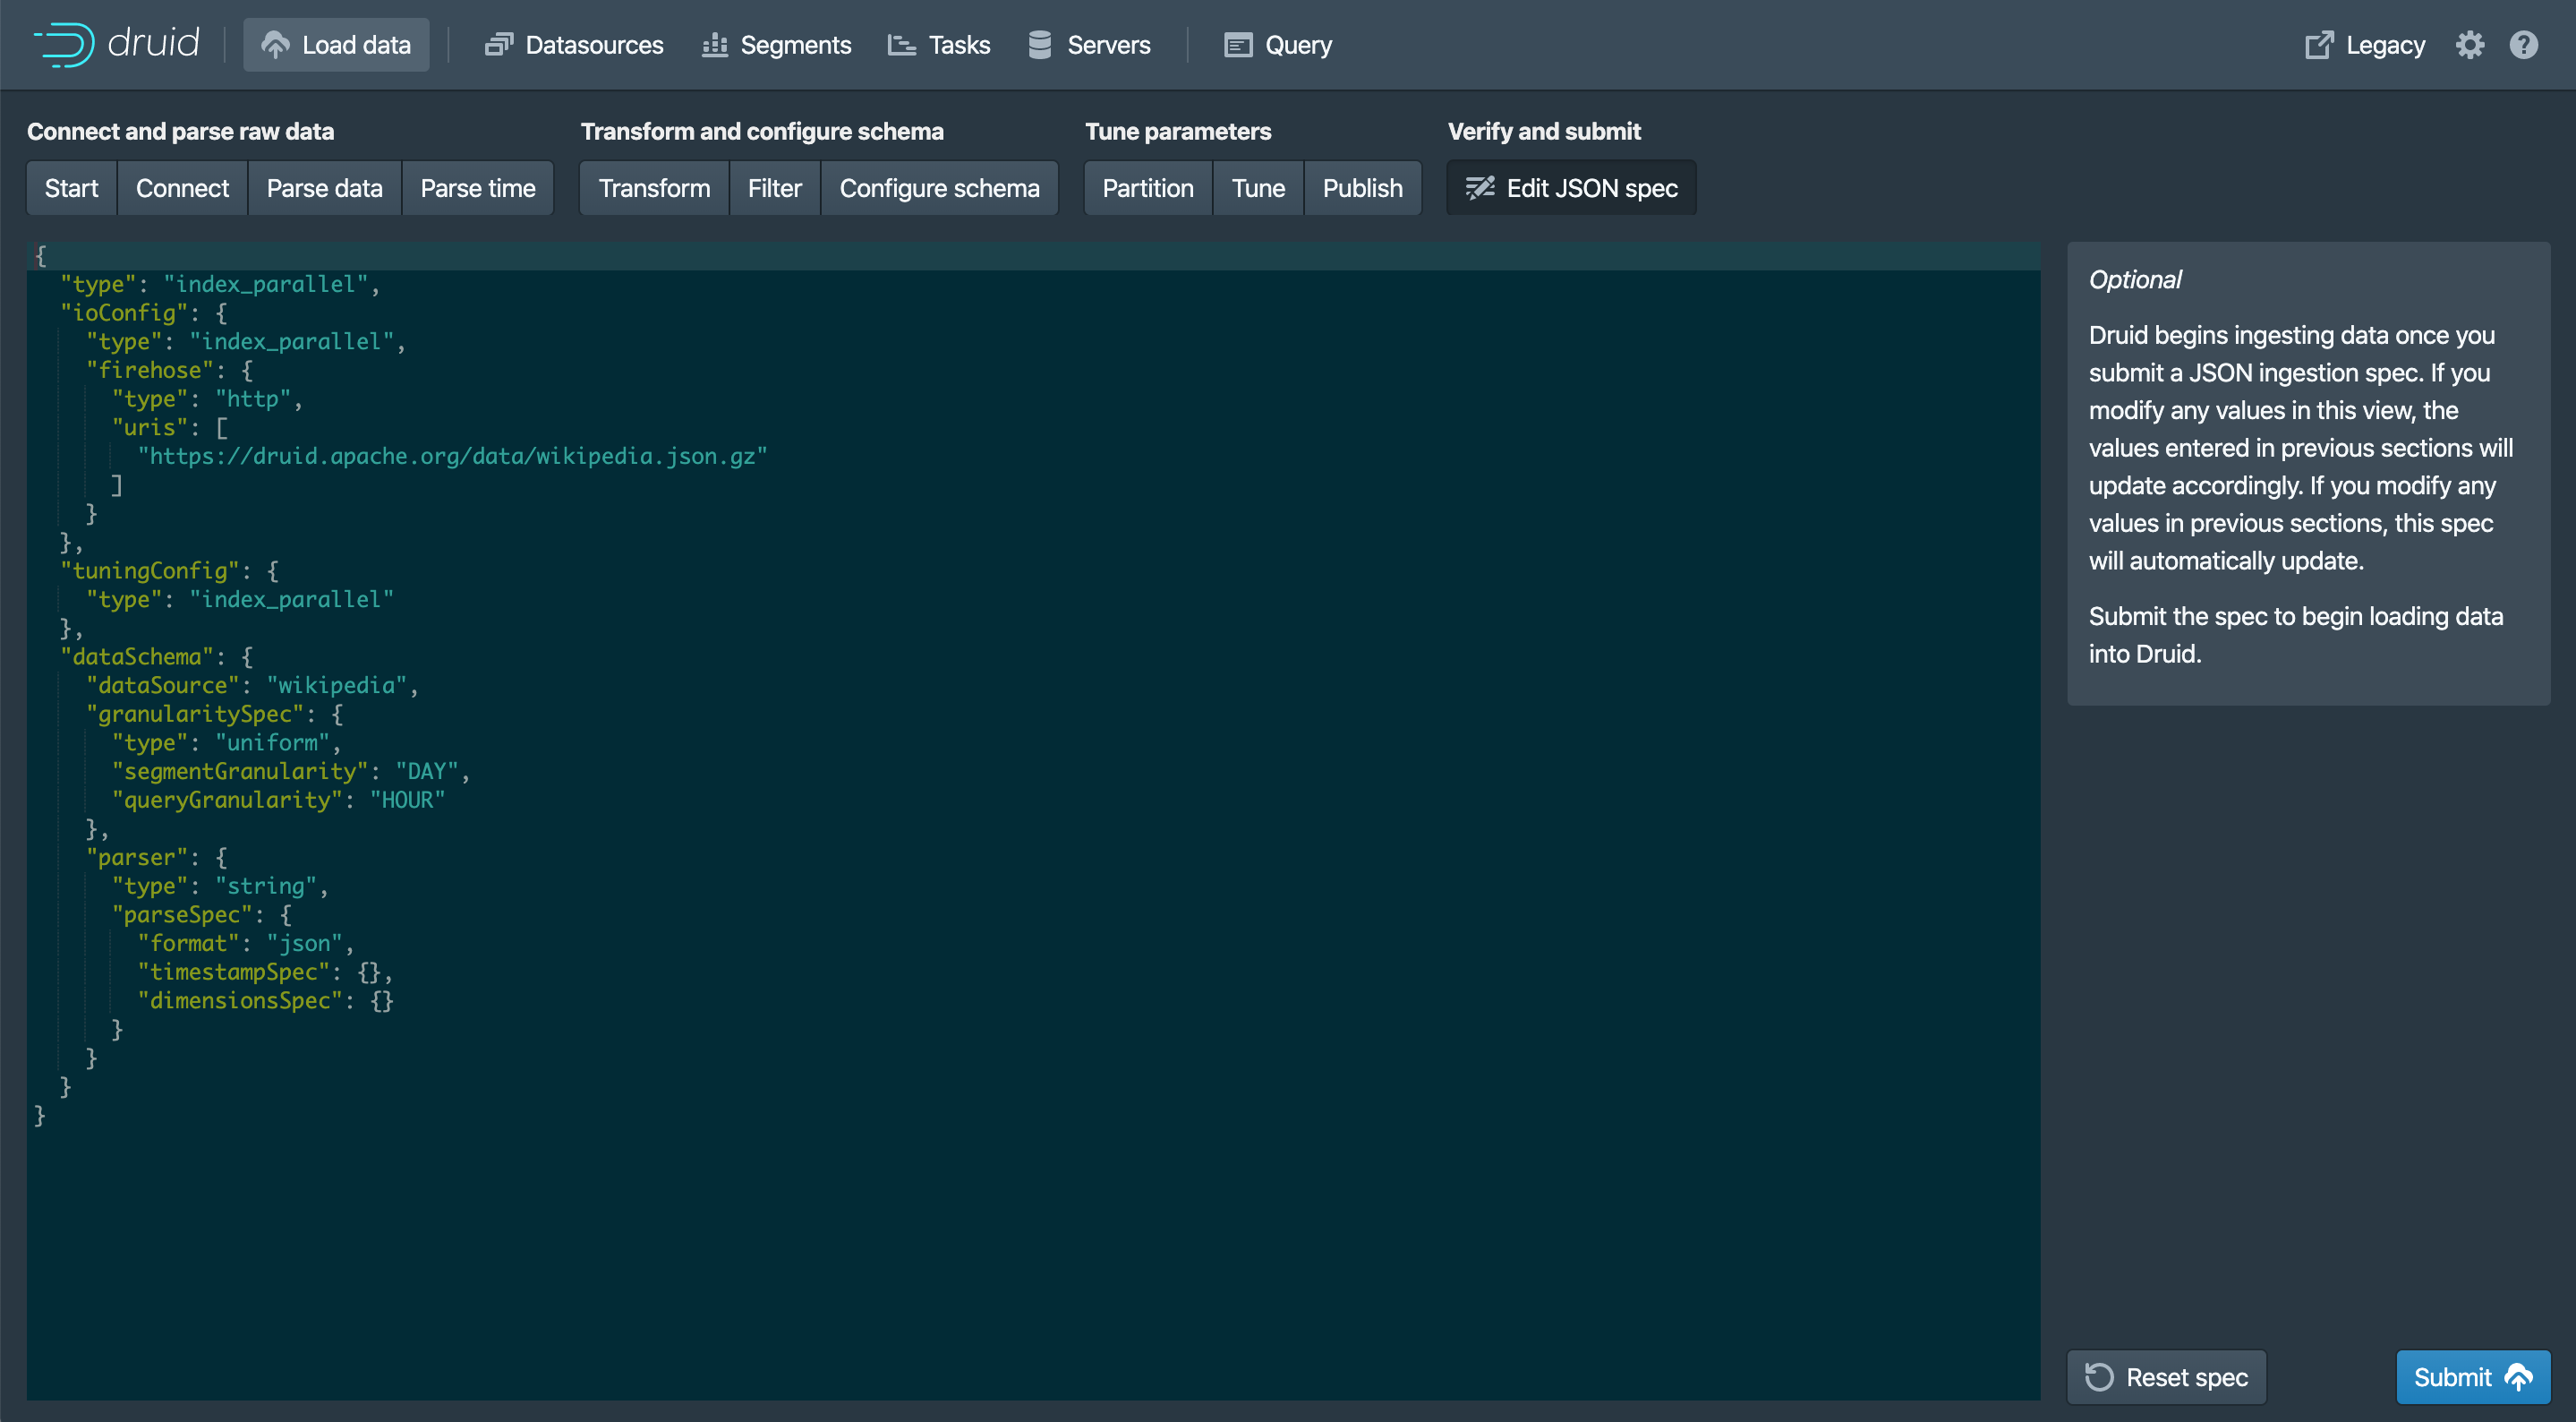Viewport: 2576px width, 1422px height.
Task: Click the Servers database icon
Action: click(x=1040, y=45)
